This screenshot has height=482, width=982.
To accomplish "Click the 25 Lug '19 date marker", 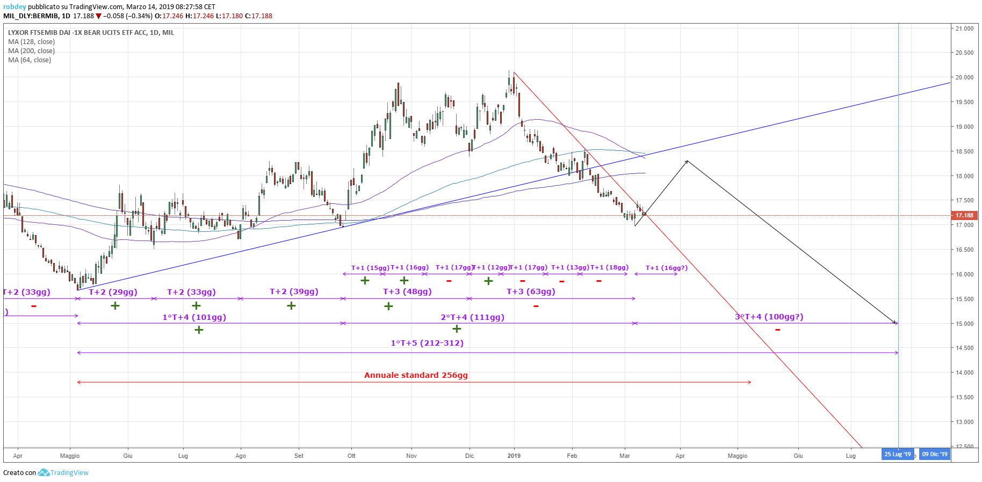I will [x=898, y=454].
